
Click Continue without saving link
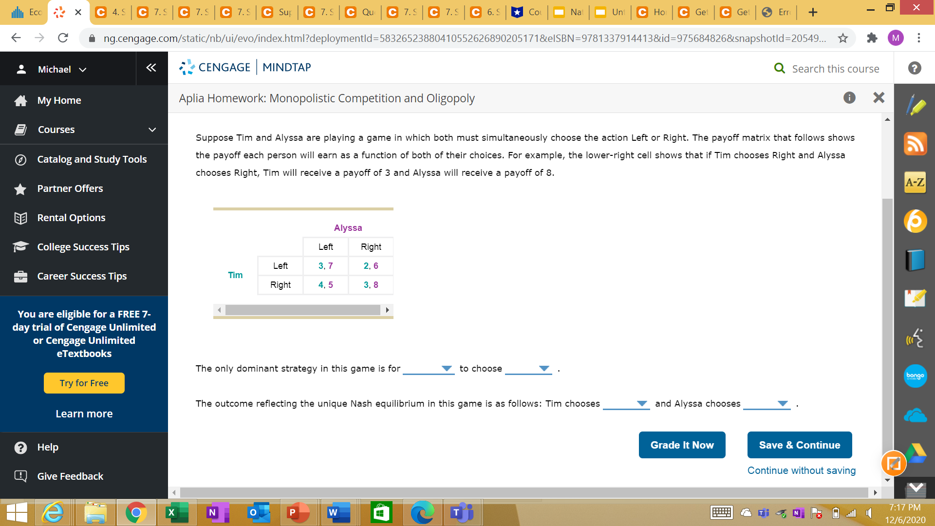(802, 470)
